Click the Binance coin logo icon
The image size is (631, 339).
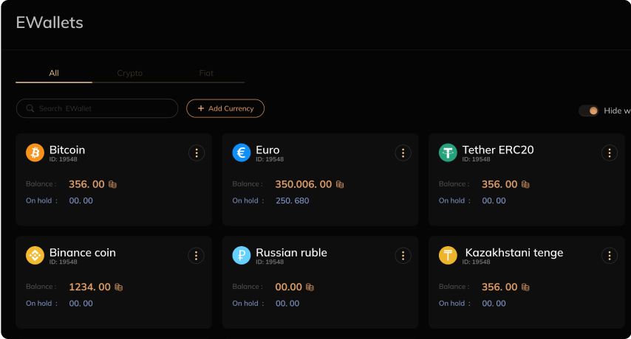click(35, 256)
